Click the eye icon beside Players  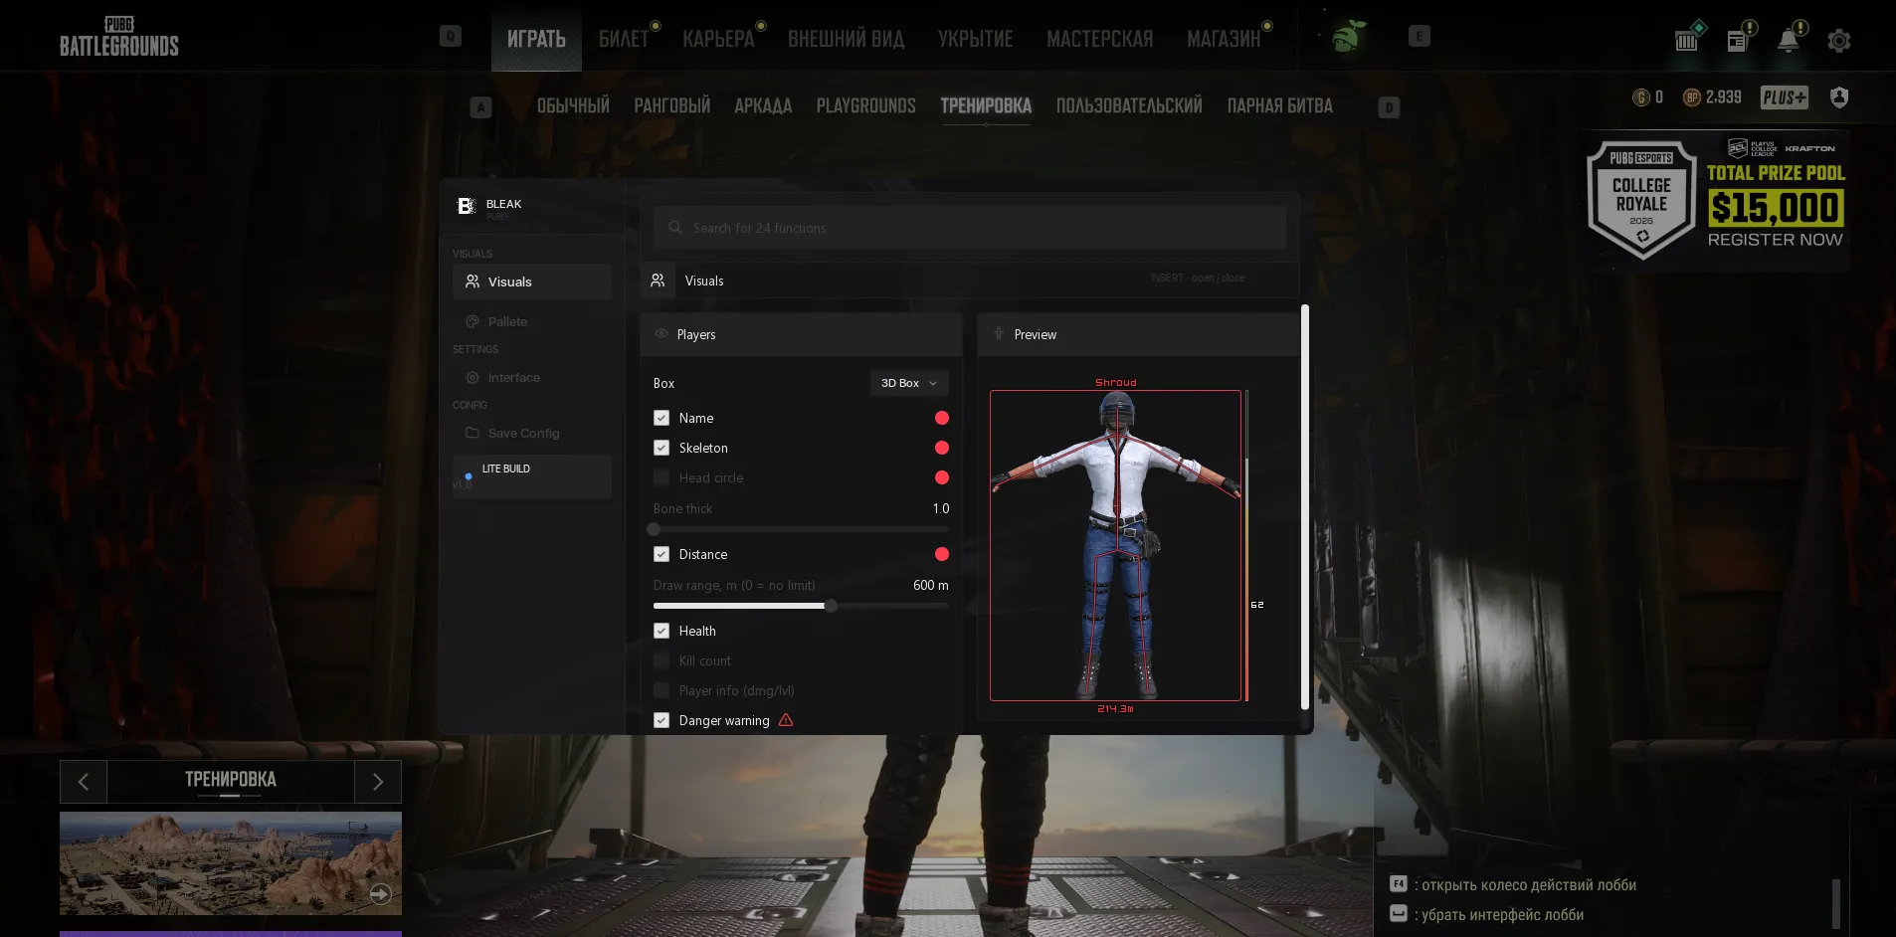(662, 334)
